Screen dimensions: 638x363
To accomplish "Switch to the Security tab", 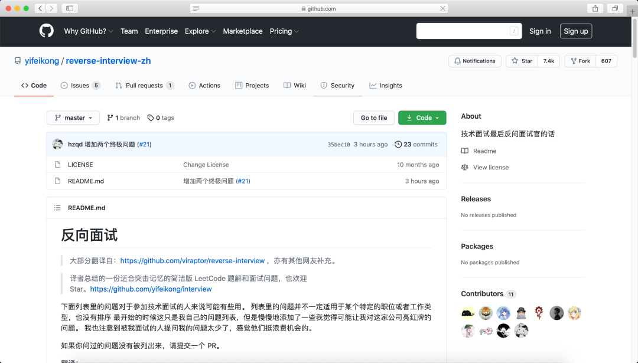I will [337, 86].
